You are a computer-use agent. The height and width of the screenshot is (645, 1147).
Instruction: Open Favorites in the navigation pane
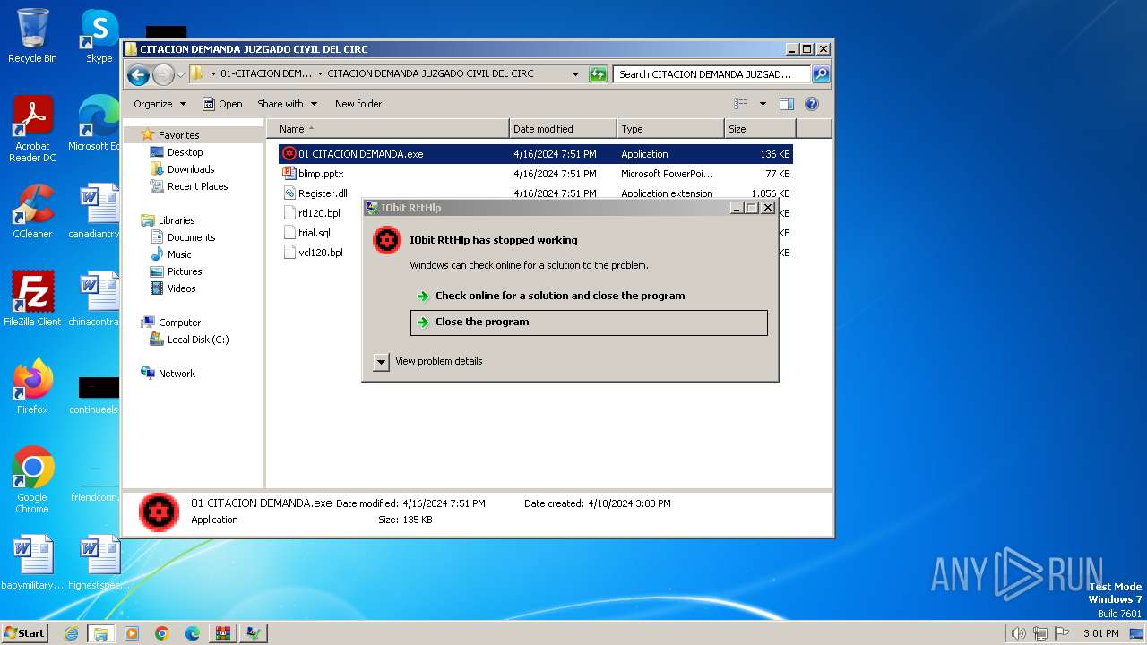[x=170, y=135]
